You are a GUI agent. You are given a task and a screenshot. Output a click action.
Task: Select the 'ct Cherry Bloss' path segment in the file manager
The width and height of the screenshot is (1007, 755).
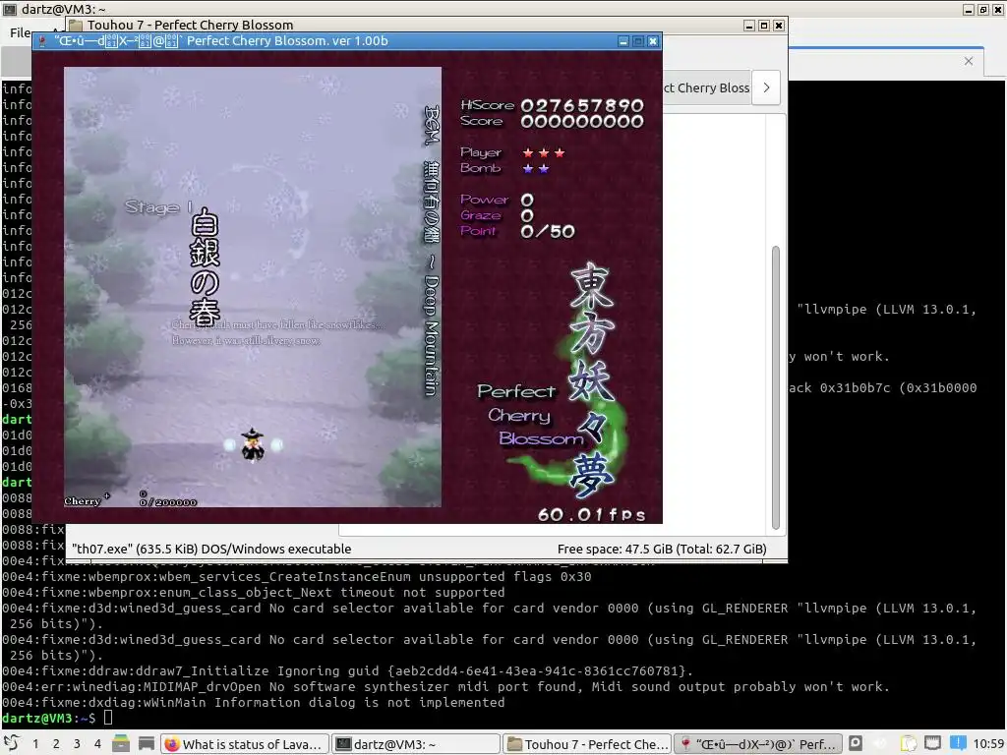point(706,87)
